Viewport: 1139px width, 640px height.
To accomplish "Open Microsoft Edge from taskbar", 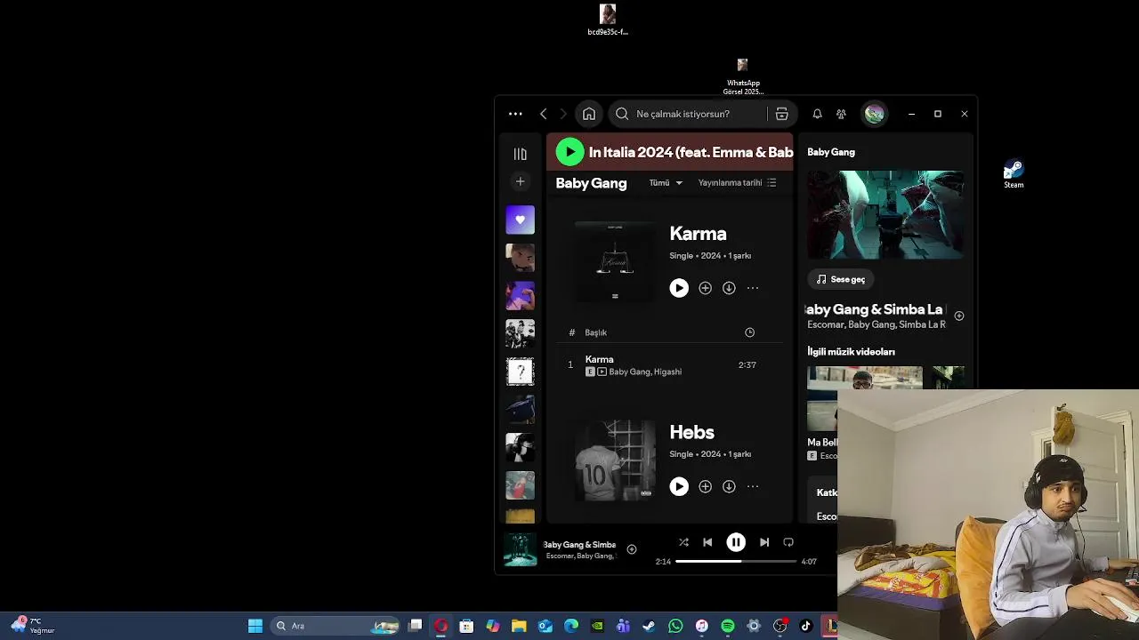I will pyautogui.click(x=571, y=626).
